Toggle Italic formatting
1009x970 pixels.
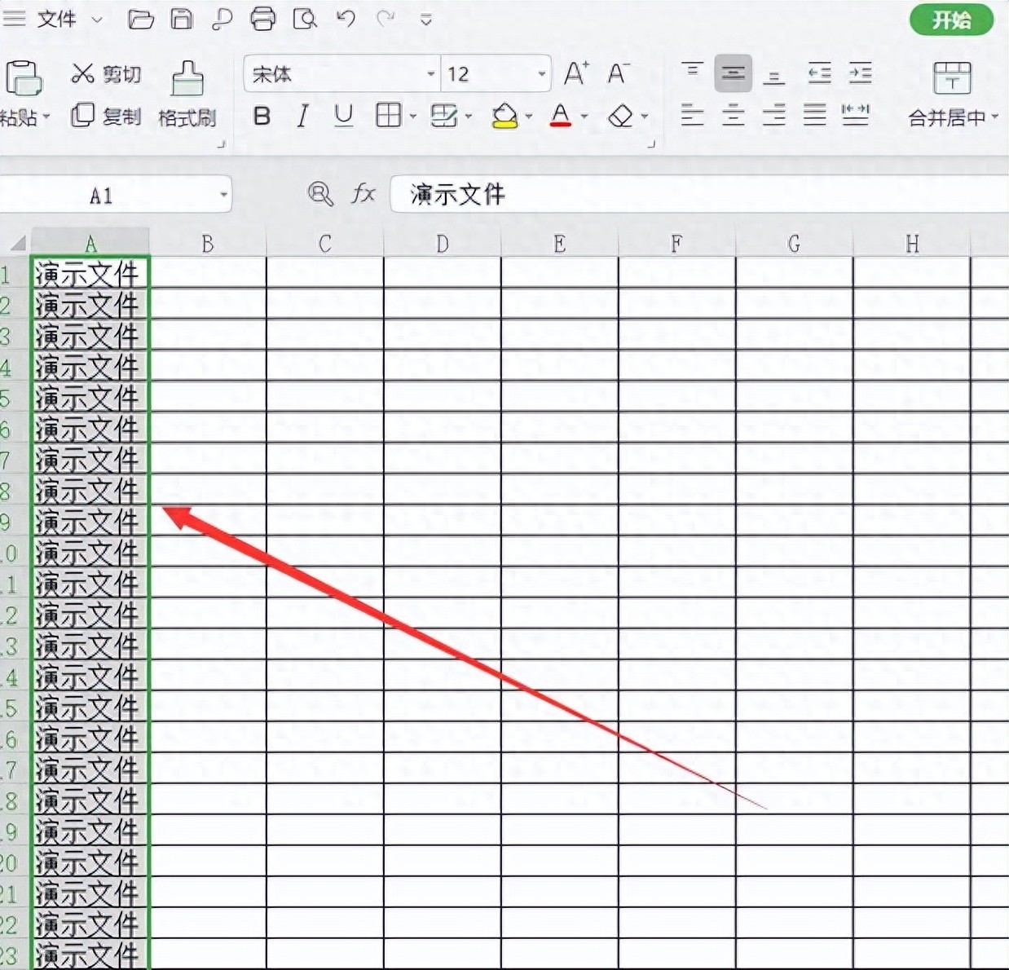tap(302, 117)
